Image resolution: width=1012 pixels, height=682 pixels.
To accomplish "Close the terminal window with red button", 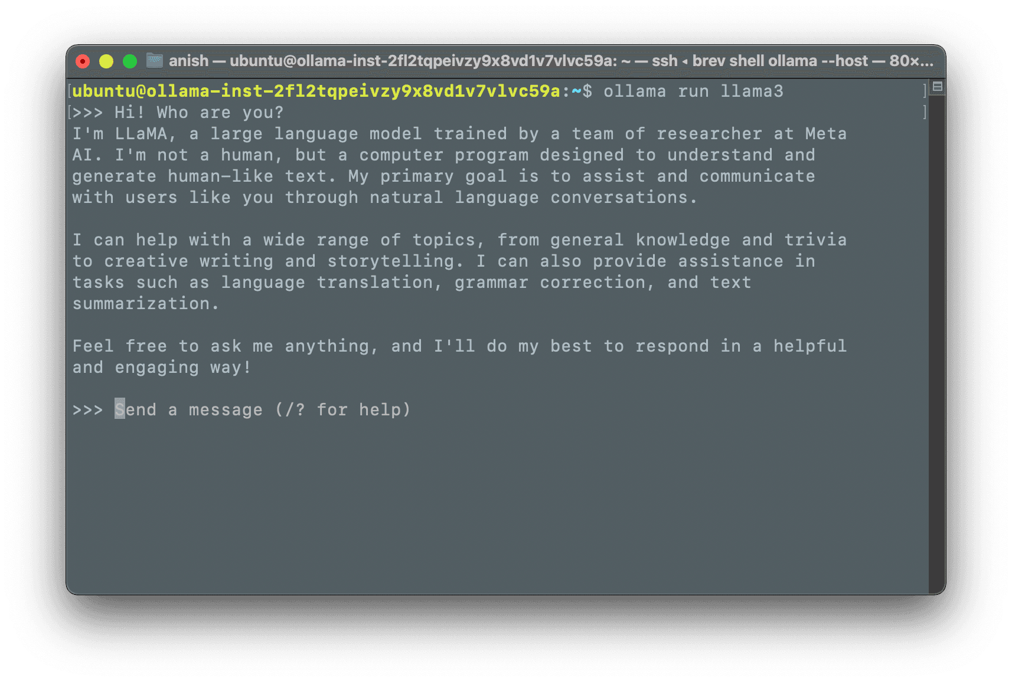I will pyautogui.click(x=83, y=61).
